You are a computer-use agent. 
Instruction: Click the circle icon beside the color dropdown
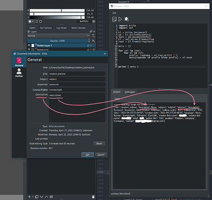(x=40, y=22)
